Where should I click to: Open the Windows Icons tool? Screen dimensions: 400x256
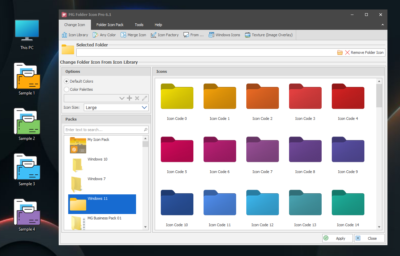click(224, 35)
